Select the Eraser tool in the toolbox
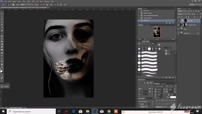This screenshot has height=114, width=202. [x=2, y=41]
